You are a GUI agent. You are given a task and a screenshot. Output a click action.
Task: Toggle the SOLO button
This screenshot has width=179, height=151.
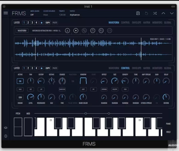tap(20, 89)
